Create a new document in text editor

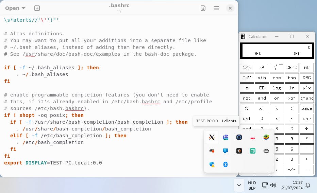click(x=37, y=8)
